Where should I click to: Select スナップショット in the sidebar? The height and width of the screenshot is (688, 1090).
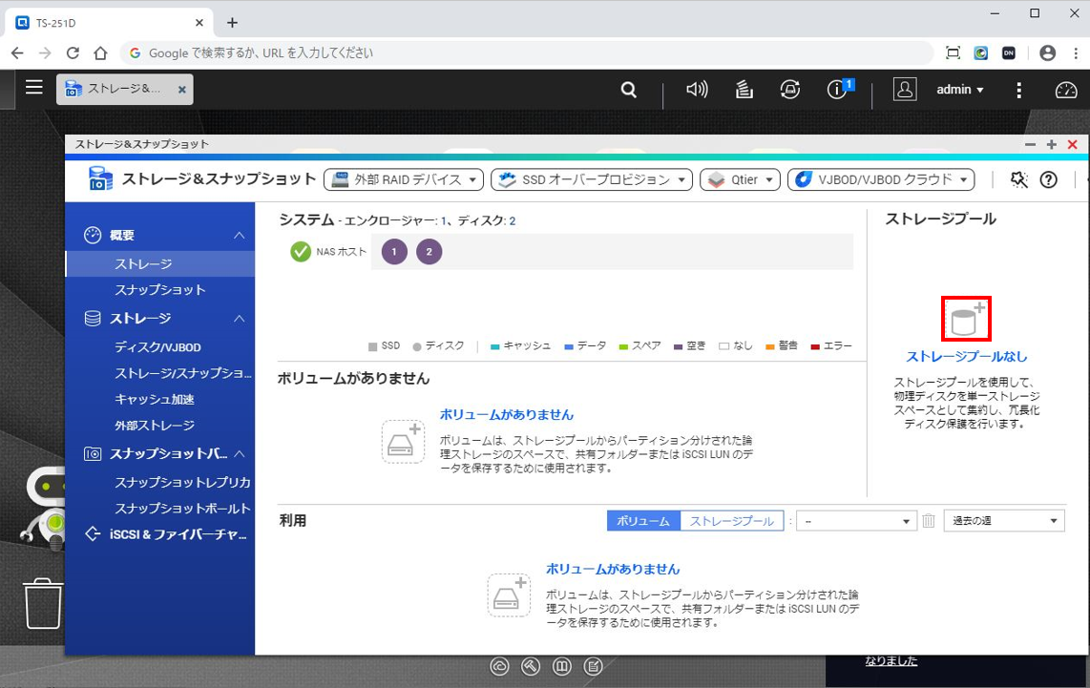[159, 290]
